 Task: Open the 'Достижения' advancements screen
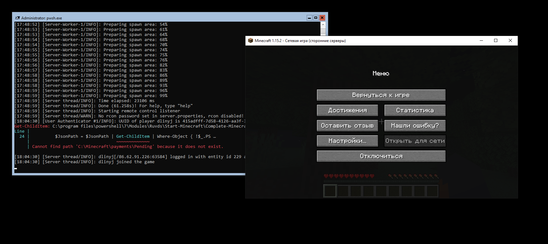tap(347, 110)
